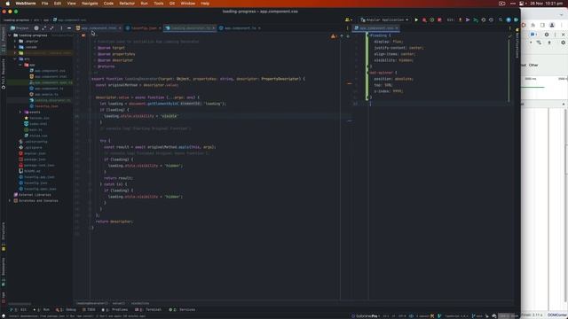Jump to next highlighted error arrow
The width and height of the screenshot is (568, 319).
pyautogui.click(x=348, y=36)
